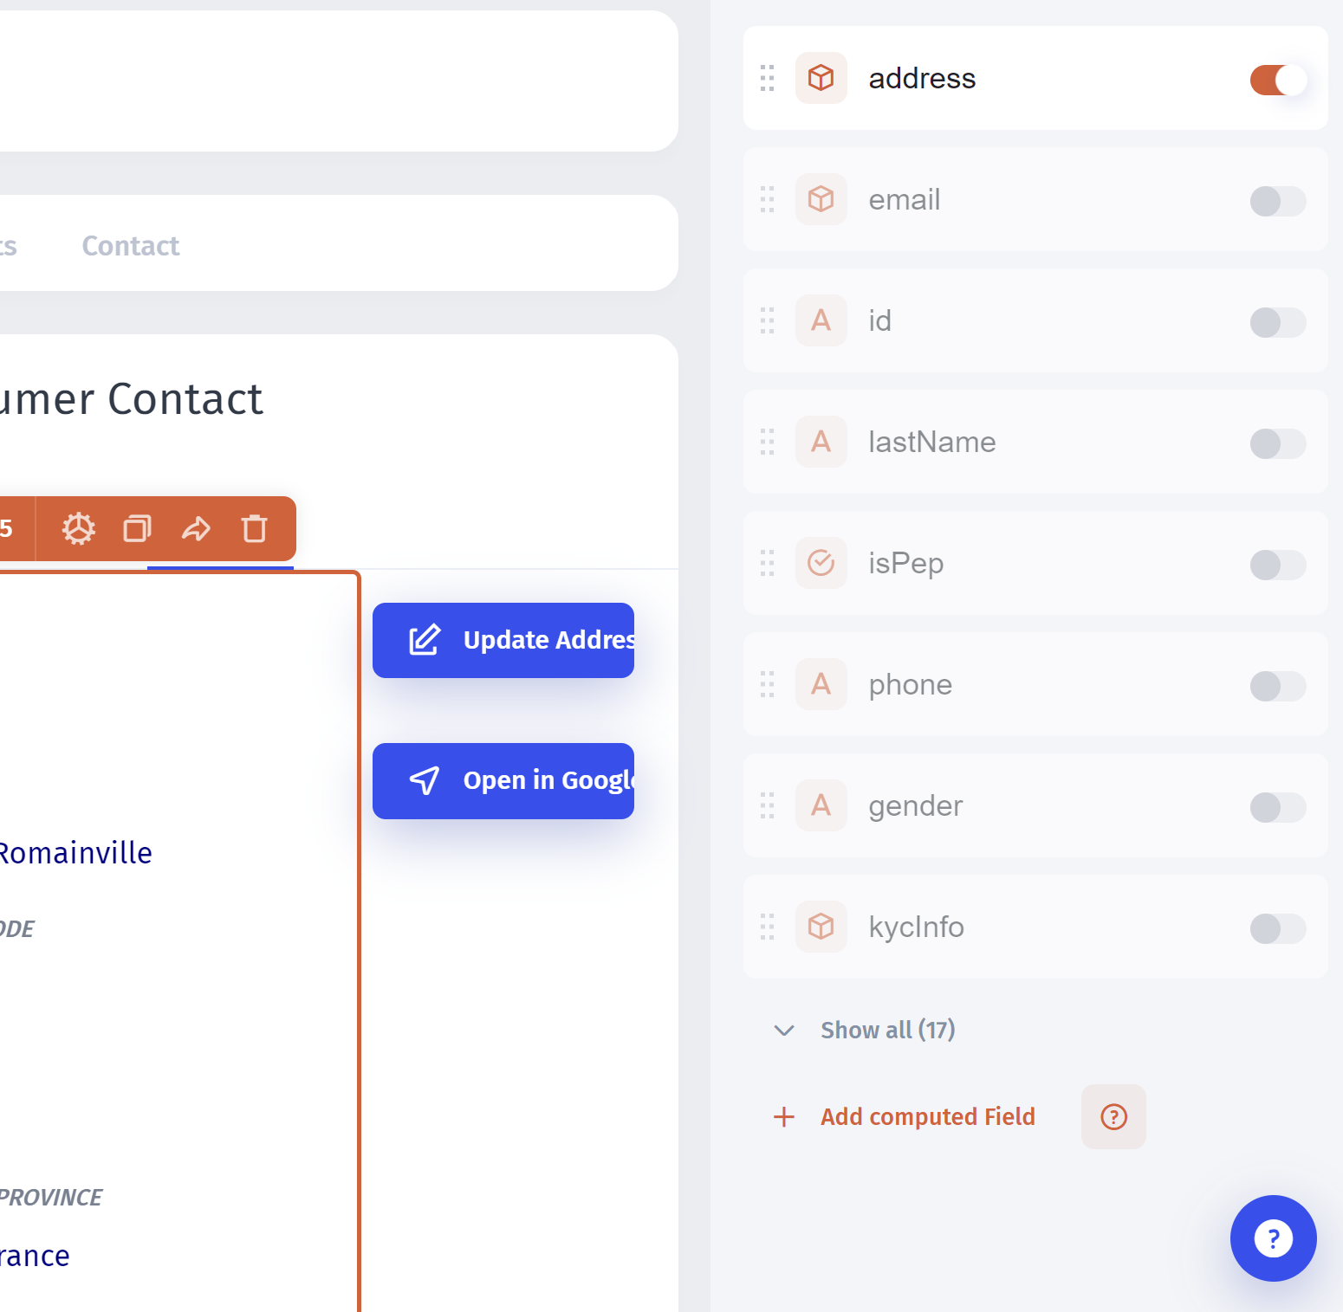This screenshot has height=1312, width=1343.
Task: Delete the widget with trash icon
Action: click(254, 528)
